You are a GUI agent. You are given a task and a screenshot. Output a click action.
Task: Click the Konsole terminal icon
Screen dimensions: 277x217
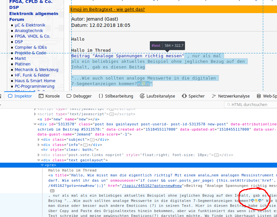tap(41, 96)
